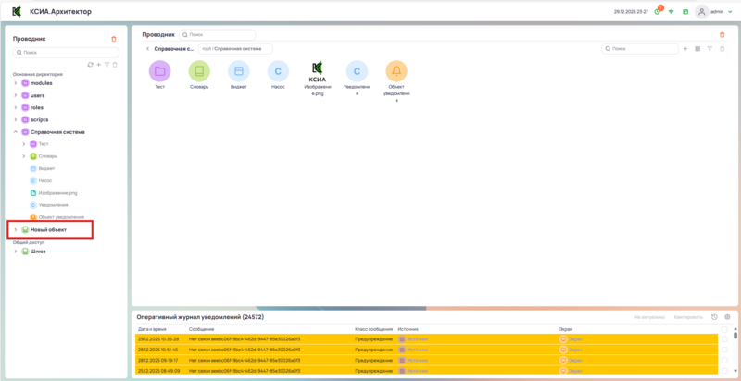Open the Словарь item in main panel
741x381 pixels.
(199, 70)
